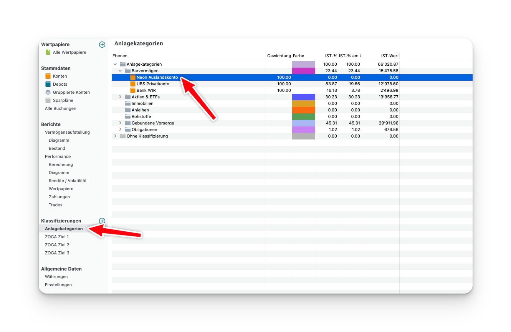Click the green Alle Wertpapiere document icon
The width and height of the screenshot is (511, 332).
(48, 52)
